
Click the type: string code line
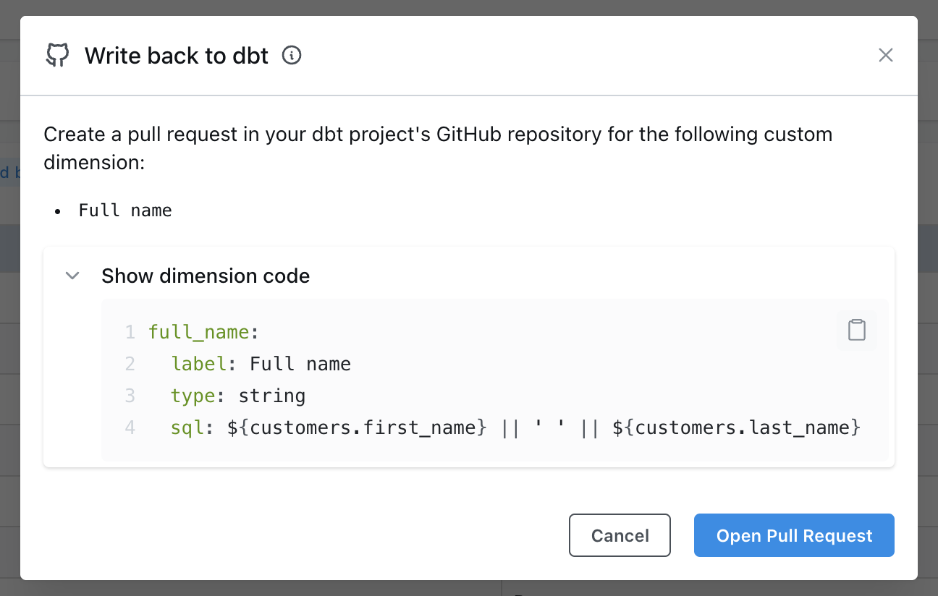238,396
